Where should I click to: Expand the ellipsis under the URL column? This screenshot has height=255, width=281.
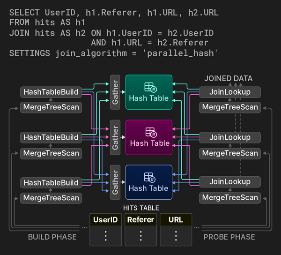pos(176,236)
